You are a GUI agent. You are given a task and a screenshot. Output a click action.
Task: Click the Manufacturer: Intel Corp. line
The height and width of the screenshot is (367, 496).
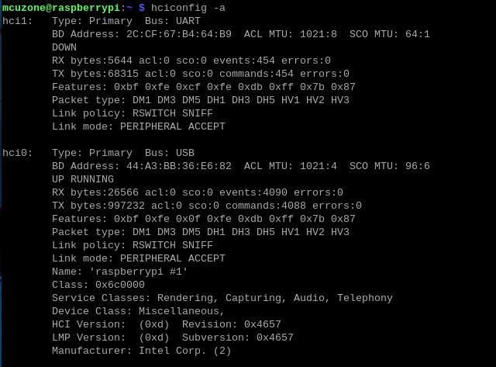[x=141, y=351]
